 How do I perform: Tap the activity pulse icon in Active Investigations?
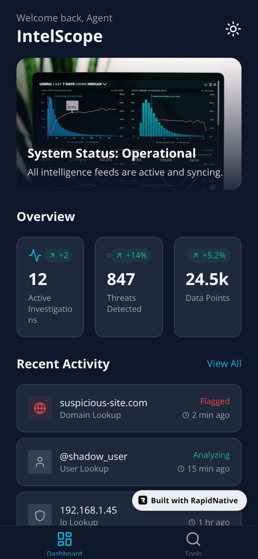coord(35,255)
